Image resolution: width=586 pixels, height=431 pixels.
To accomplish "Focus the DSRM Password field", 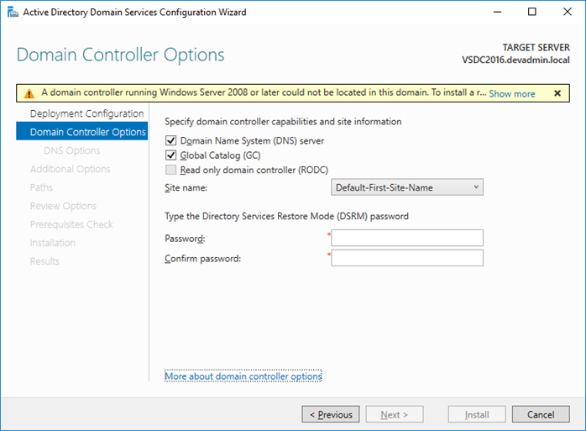I will click(x=407, y=238).
